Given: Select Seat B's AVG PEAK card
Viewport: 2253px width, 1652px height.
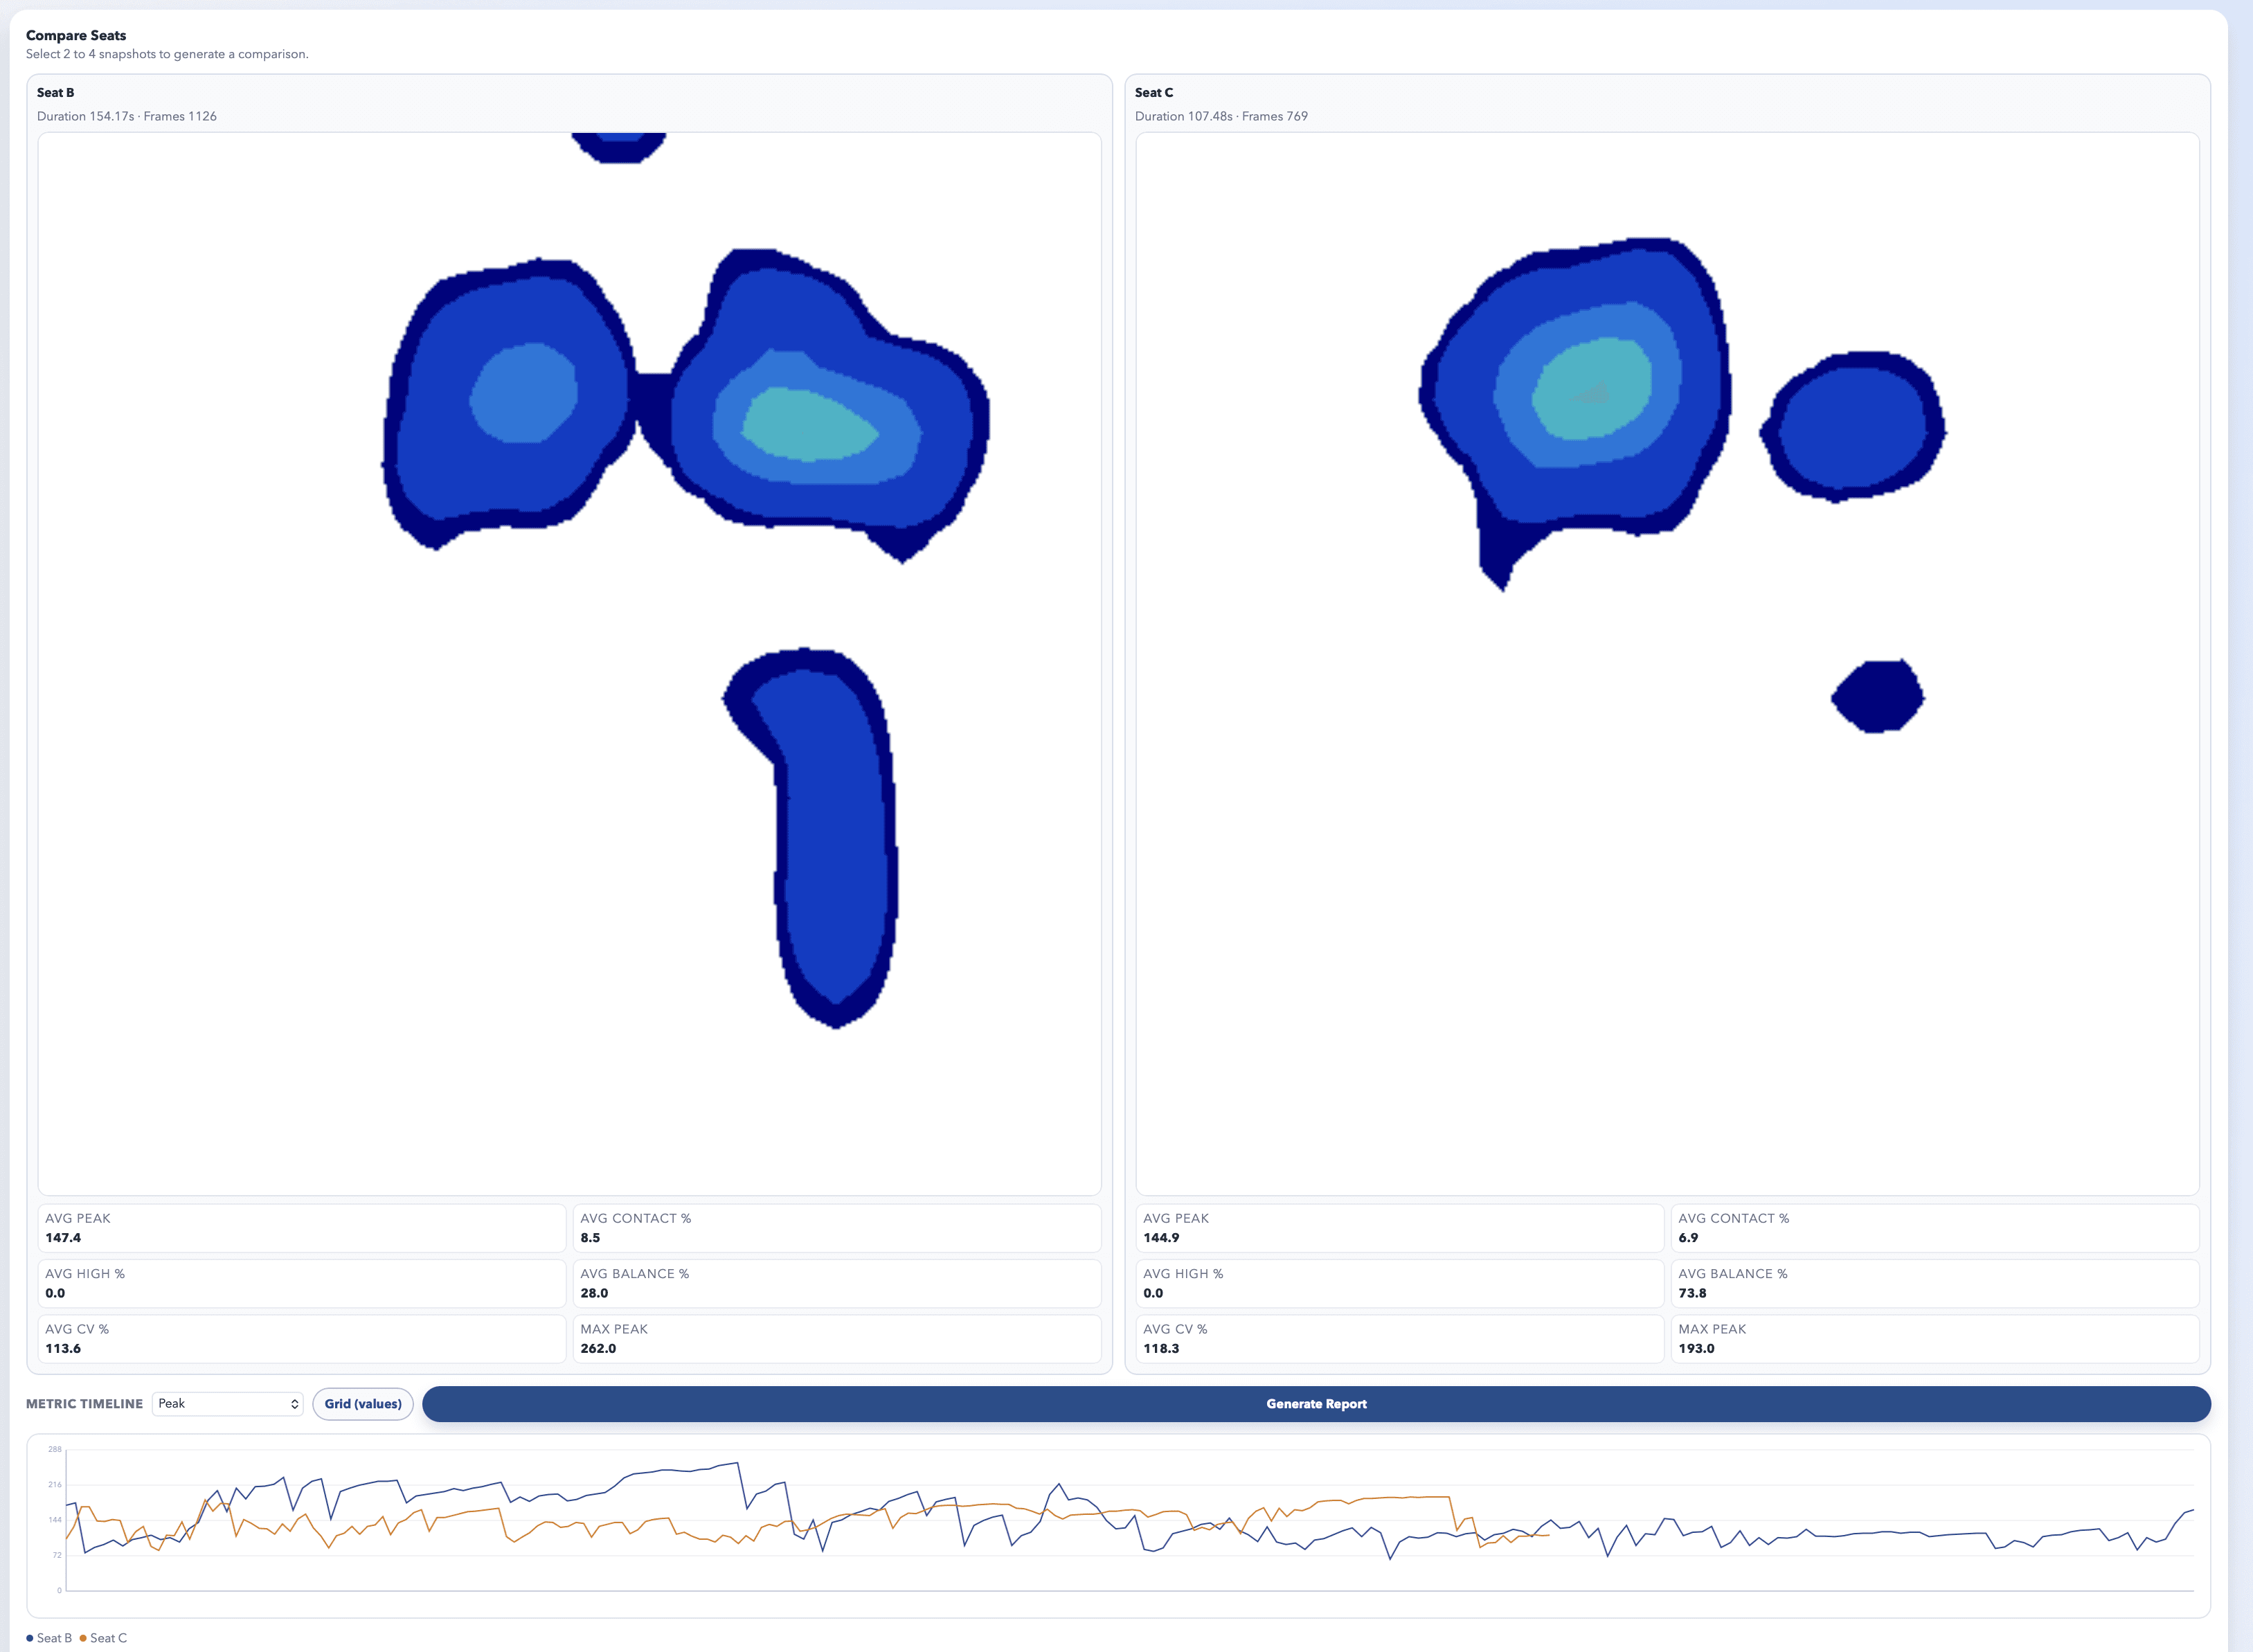Looking at the screenshot, I should [301, 1227].
